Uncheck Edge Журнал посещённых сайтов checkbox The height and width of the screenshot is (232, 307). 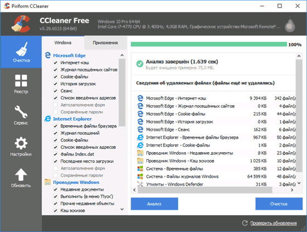click(x=55, y=70)
